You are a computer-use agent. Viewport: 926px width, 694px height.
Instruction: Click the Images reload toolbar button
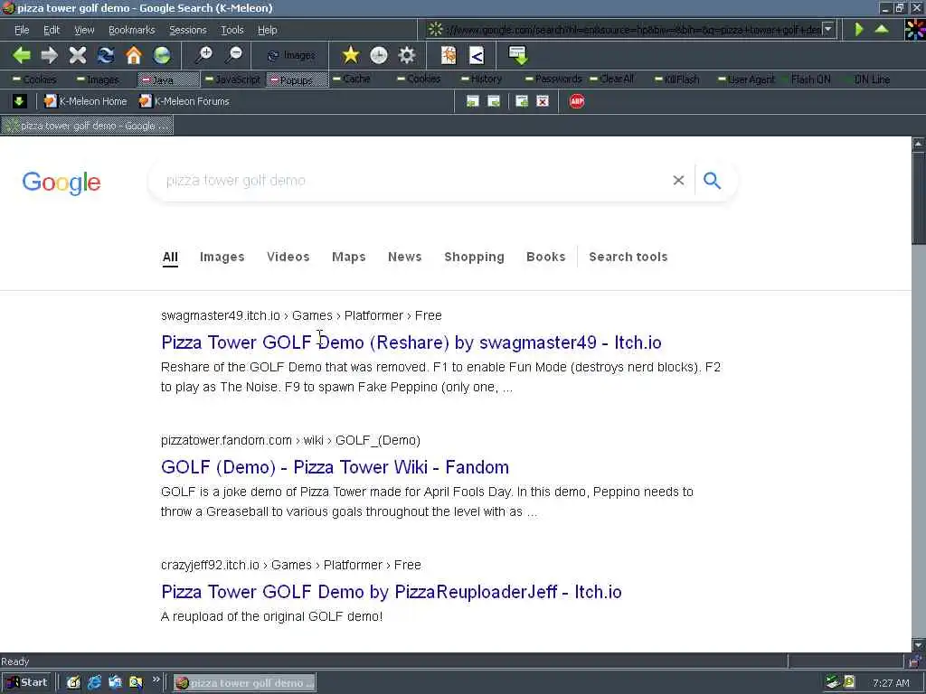coord(291,55)
